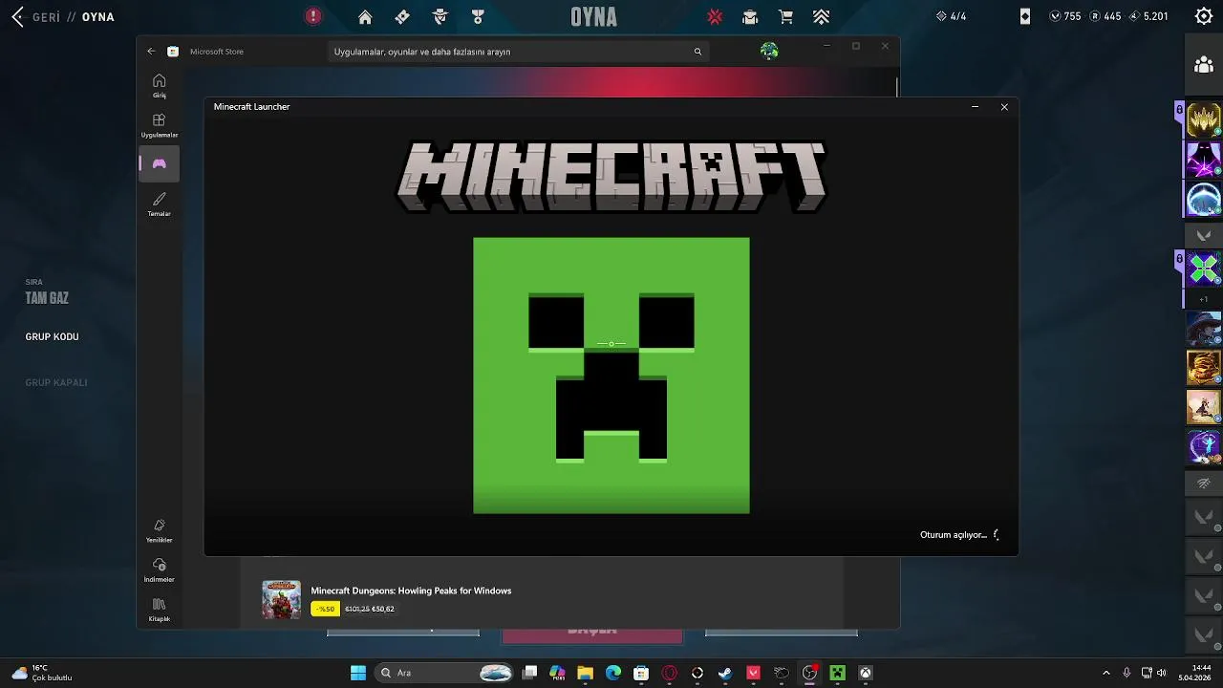The width and height of the screenshot is (1223, 688).
Task: Click the card icon next to currencies
Action: tap(1025, 16)
